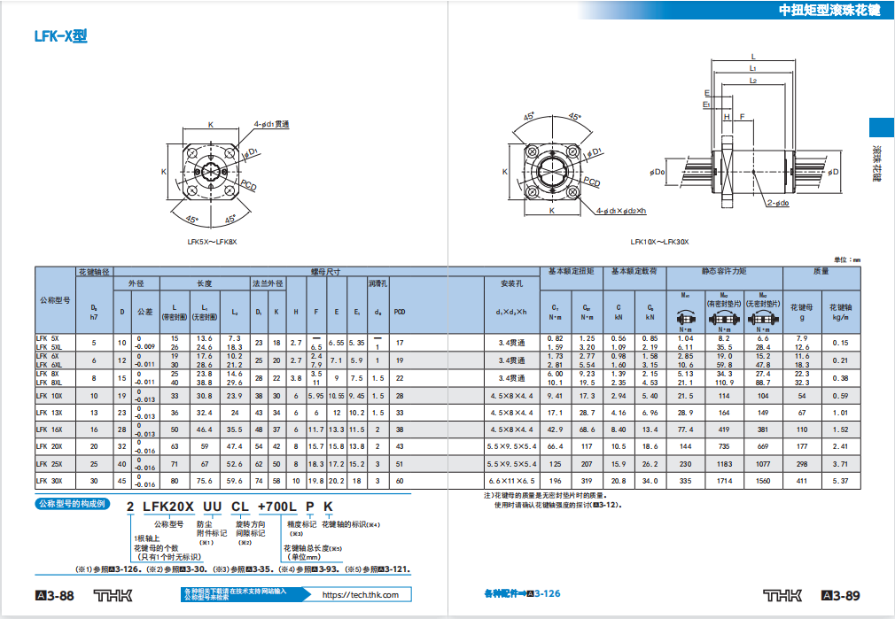Click the 1714 moment value for LFK 30X
Screen dimensions: 895x619
(x=724, y=481)
